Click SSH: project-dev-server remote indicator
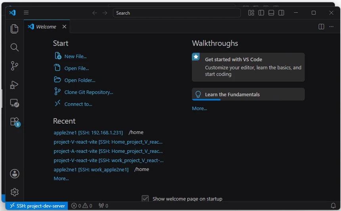The height and width of the screenshot is (211, 341). point(37,206)
